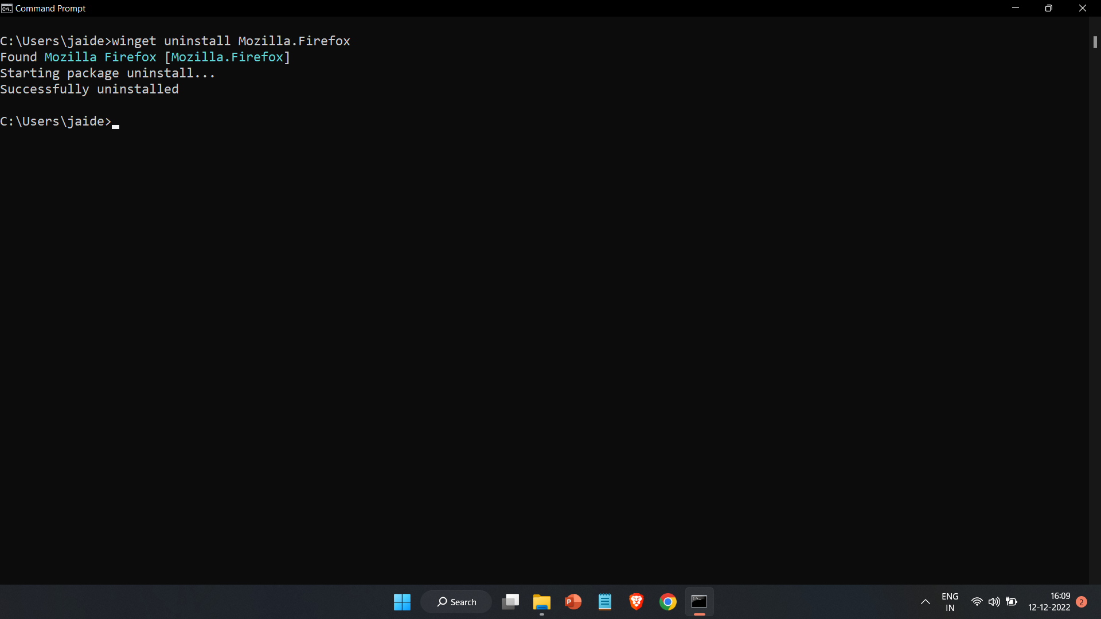Minimize the Command Prompt window
Viewport: 1101px width, 619px height.
pos(1016,8)
